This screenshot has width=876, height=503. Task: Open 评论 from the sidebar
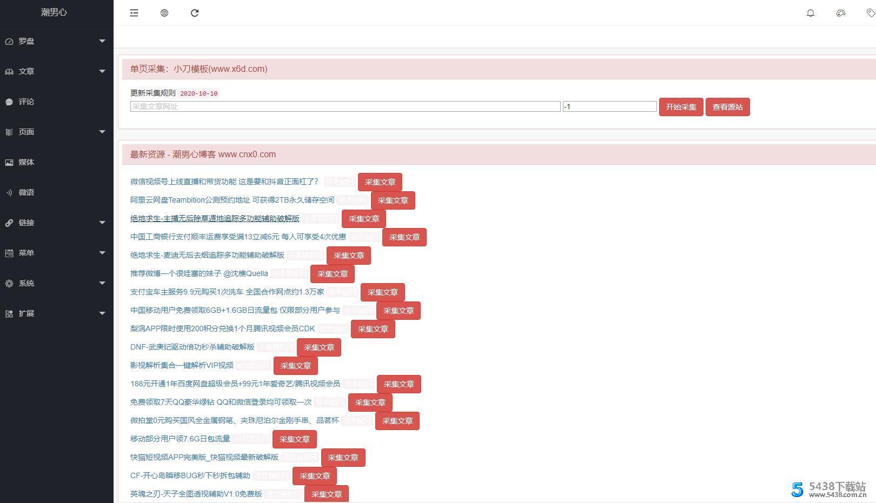click(26, 102)
